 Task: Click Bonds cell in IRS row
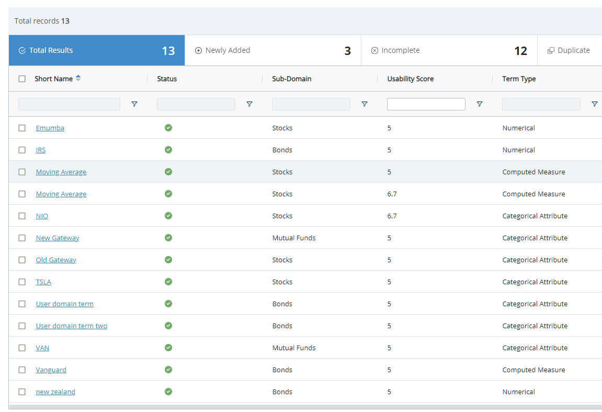click(282, 150)
